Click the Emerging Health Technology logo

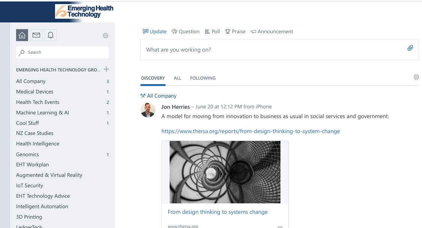84,12
